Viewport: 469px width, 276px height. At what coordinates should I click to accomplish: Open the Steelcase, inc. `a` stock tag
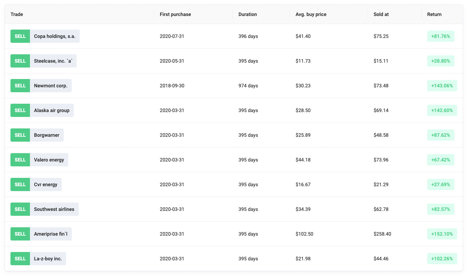[53, 61]
